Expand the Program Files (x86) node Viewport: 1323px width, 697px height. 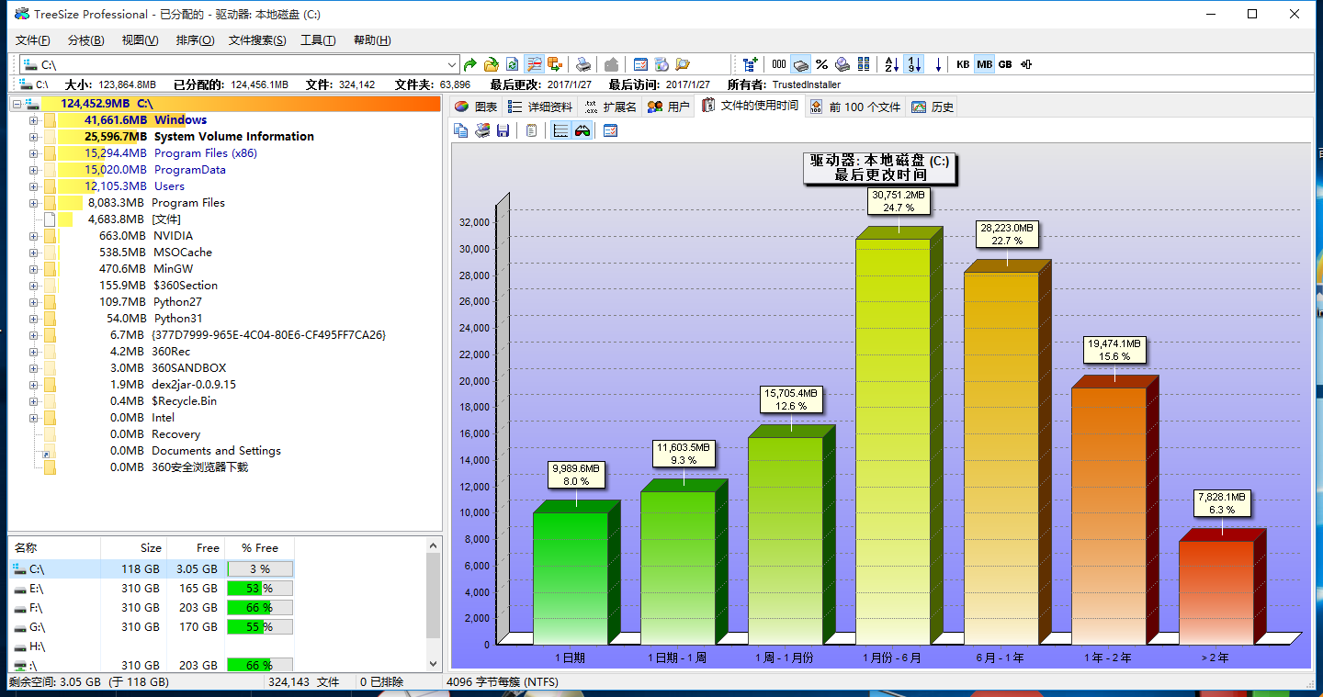pyautogui.click(x=34, y=153)
